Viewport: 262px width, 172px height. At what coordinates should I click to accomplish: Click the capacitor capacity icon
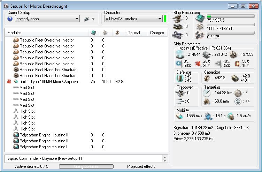click(x=207, y=78)
